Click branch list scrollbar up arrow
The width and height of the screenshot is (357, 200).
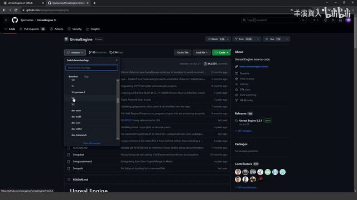pyautogui.click(x=118, y=81)
